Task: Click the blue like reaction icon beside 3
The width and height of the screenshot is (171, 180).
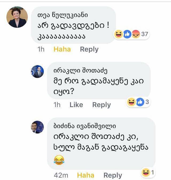Action: point(140,102)
